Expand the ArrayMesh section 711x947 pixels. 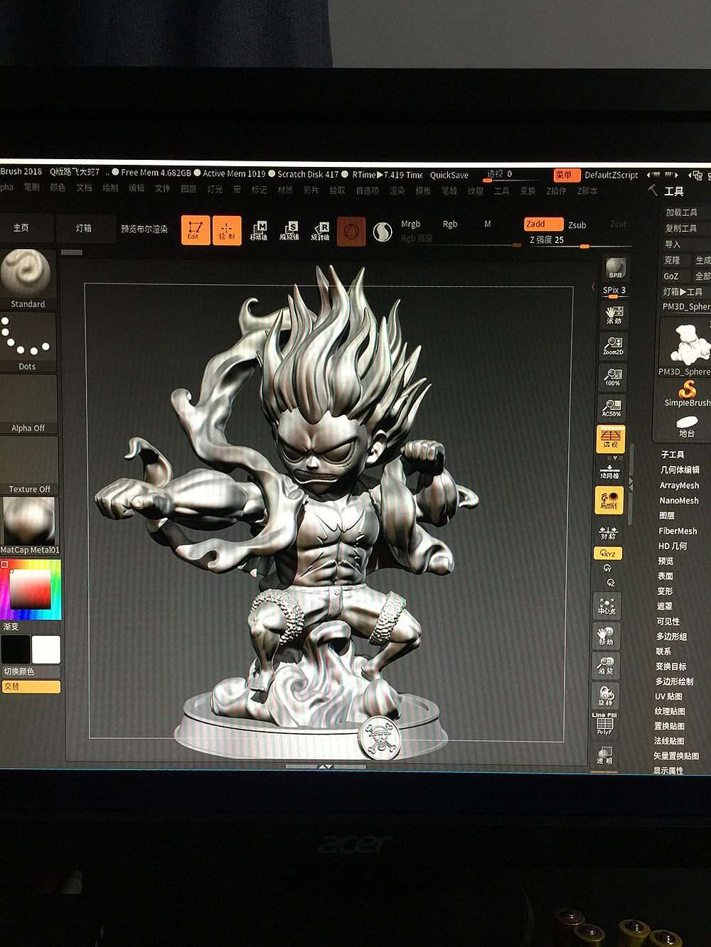tap(679, 485)
